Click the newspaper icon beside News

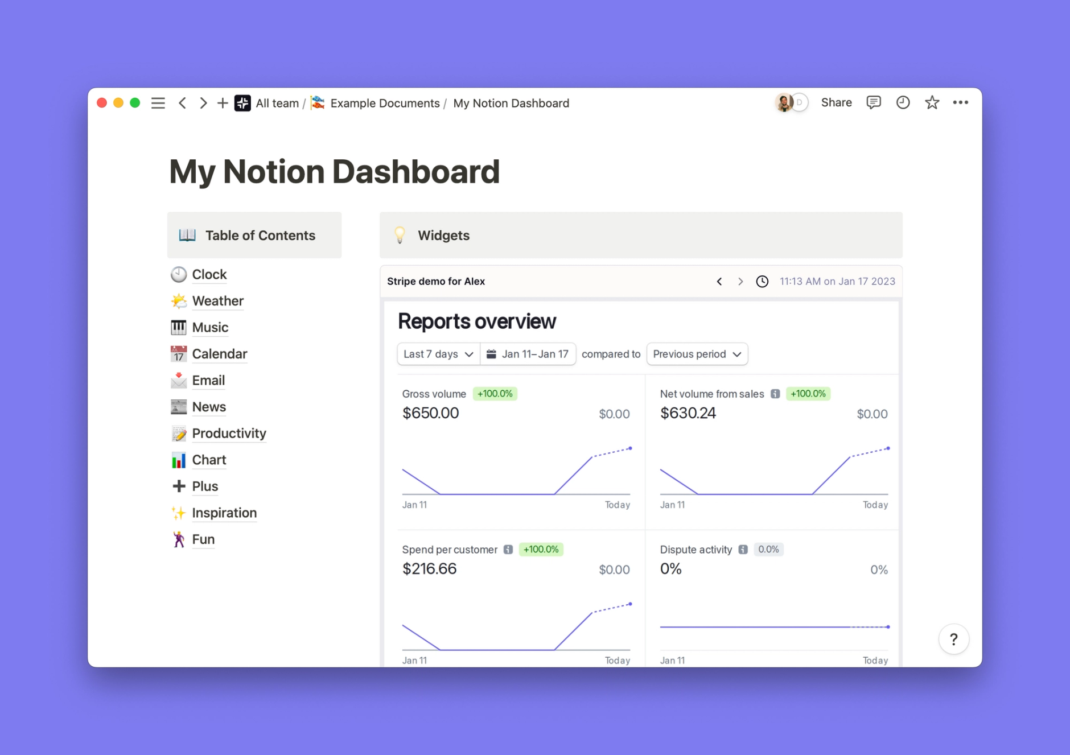179,407
